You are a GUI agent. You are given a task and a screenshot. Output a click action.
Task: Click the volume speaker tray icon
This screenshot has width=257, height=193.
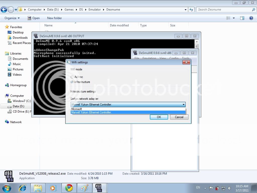point(229,188)
